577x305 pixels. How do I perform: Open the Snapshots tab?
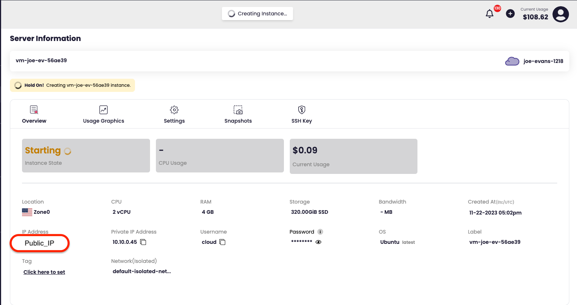pos(238,115)
